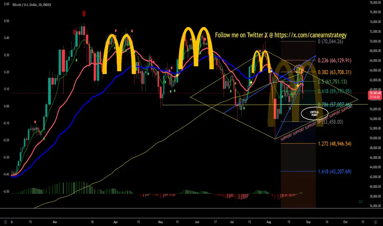Click the 18 date label on time axis
This screenshot has height=226, width=383.
[92, 222]
